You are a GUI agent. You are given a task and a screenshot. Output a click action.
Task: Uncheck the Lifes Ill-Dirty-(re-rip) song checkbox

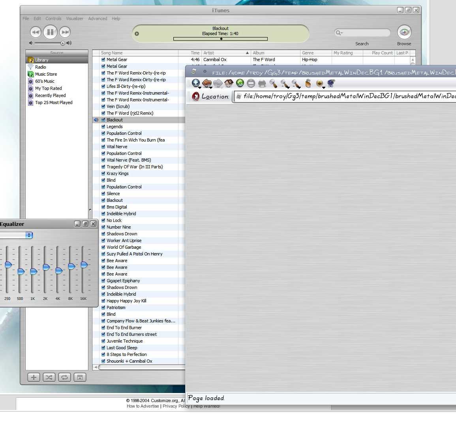103,86
